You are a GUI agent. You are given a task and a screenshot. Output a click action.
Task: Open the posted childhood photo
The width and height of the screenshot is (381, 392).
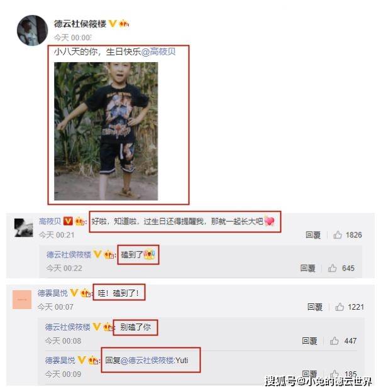[x=106, y=131]
